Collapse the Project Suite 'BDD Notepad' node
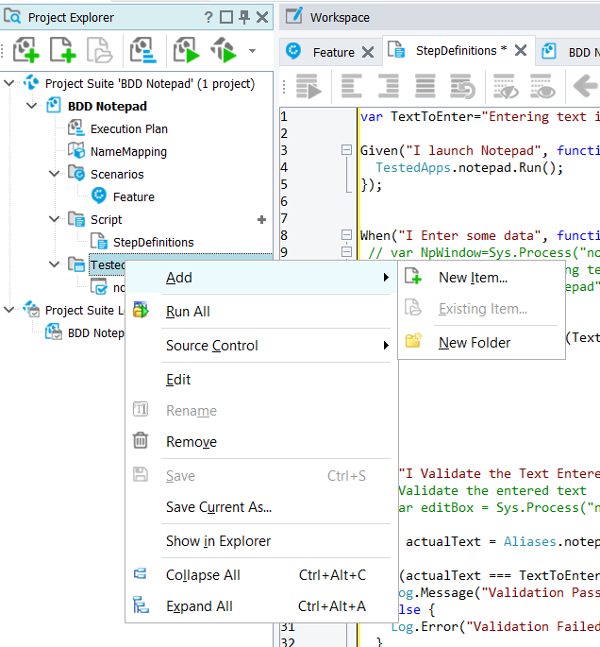600x647 pixels. [8, 83]
